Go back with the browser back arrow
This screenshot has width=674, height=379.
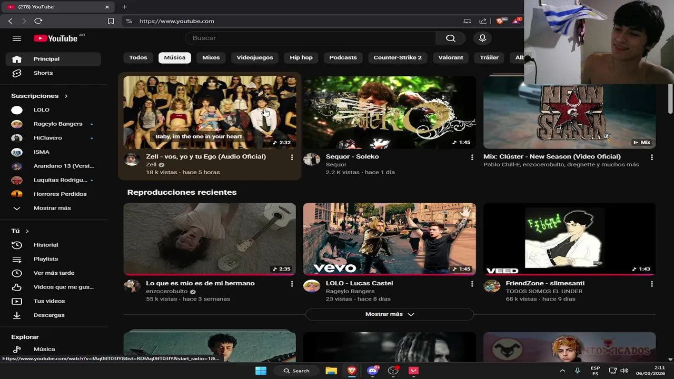click(x=10, y=21)
